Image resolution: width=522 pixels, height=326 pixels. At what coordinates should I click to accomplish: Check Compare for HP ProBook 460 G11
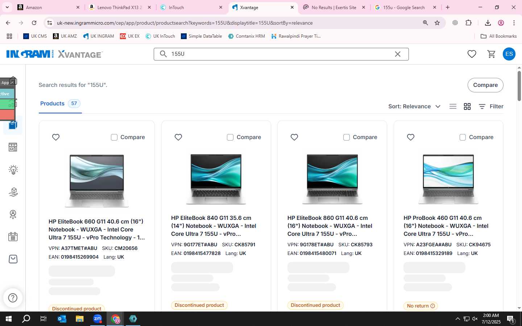(463, 137)
